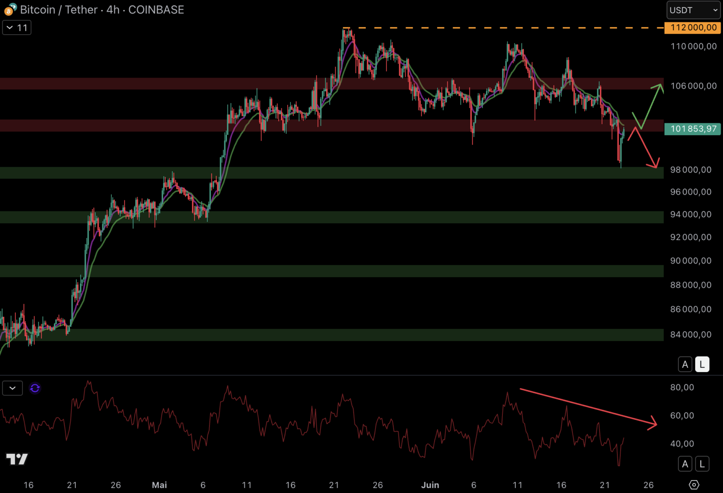Select the orange dashed 112 000 horizontal line
The image size is (723, 493).
503,28
